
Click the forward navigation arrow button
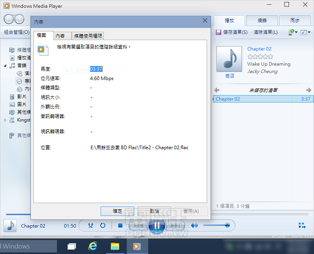tap(20, 20)
